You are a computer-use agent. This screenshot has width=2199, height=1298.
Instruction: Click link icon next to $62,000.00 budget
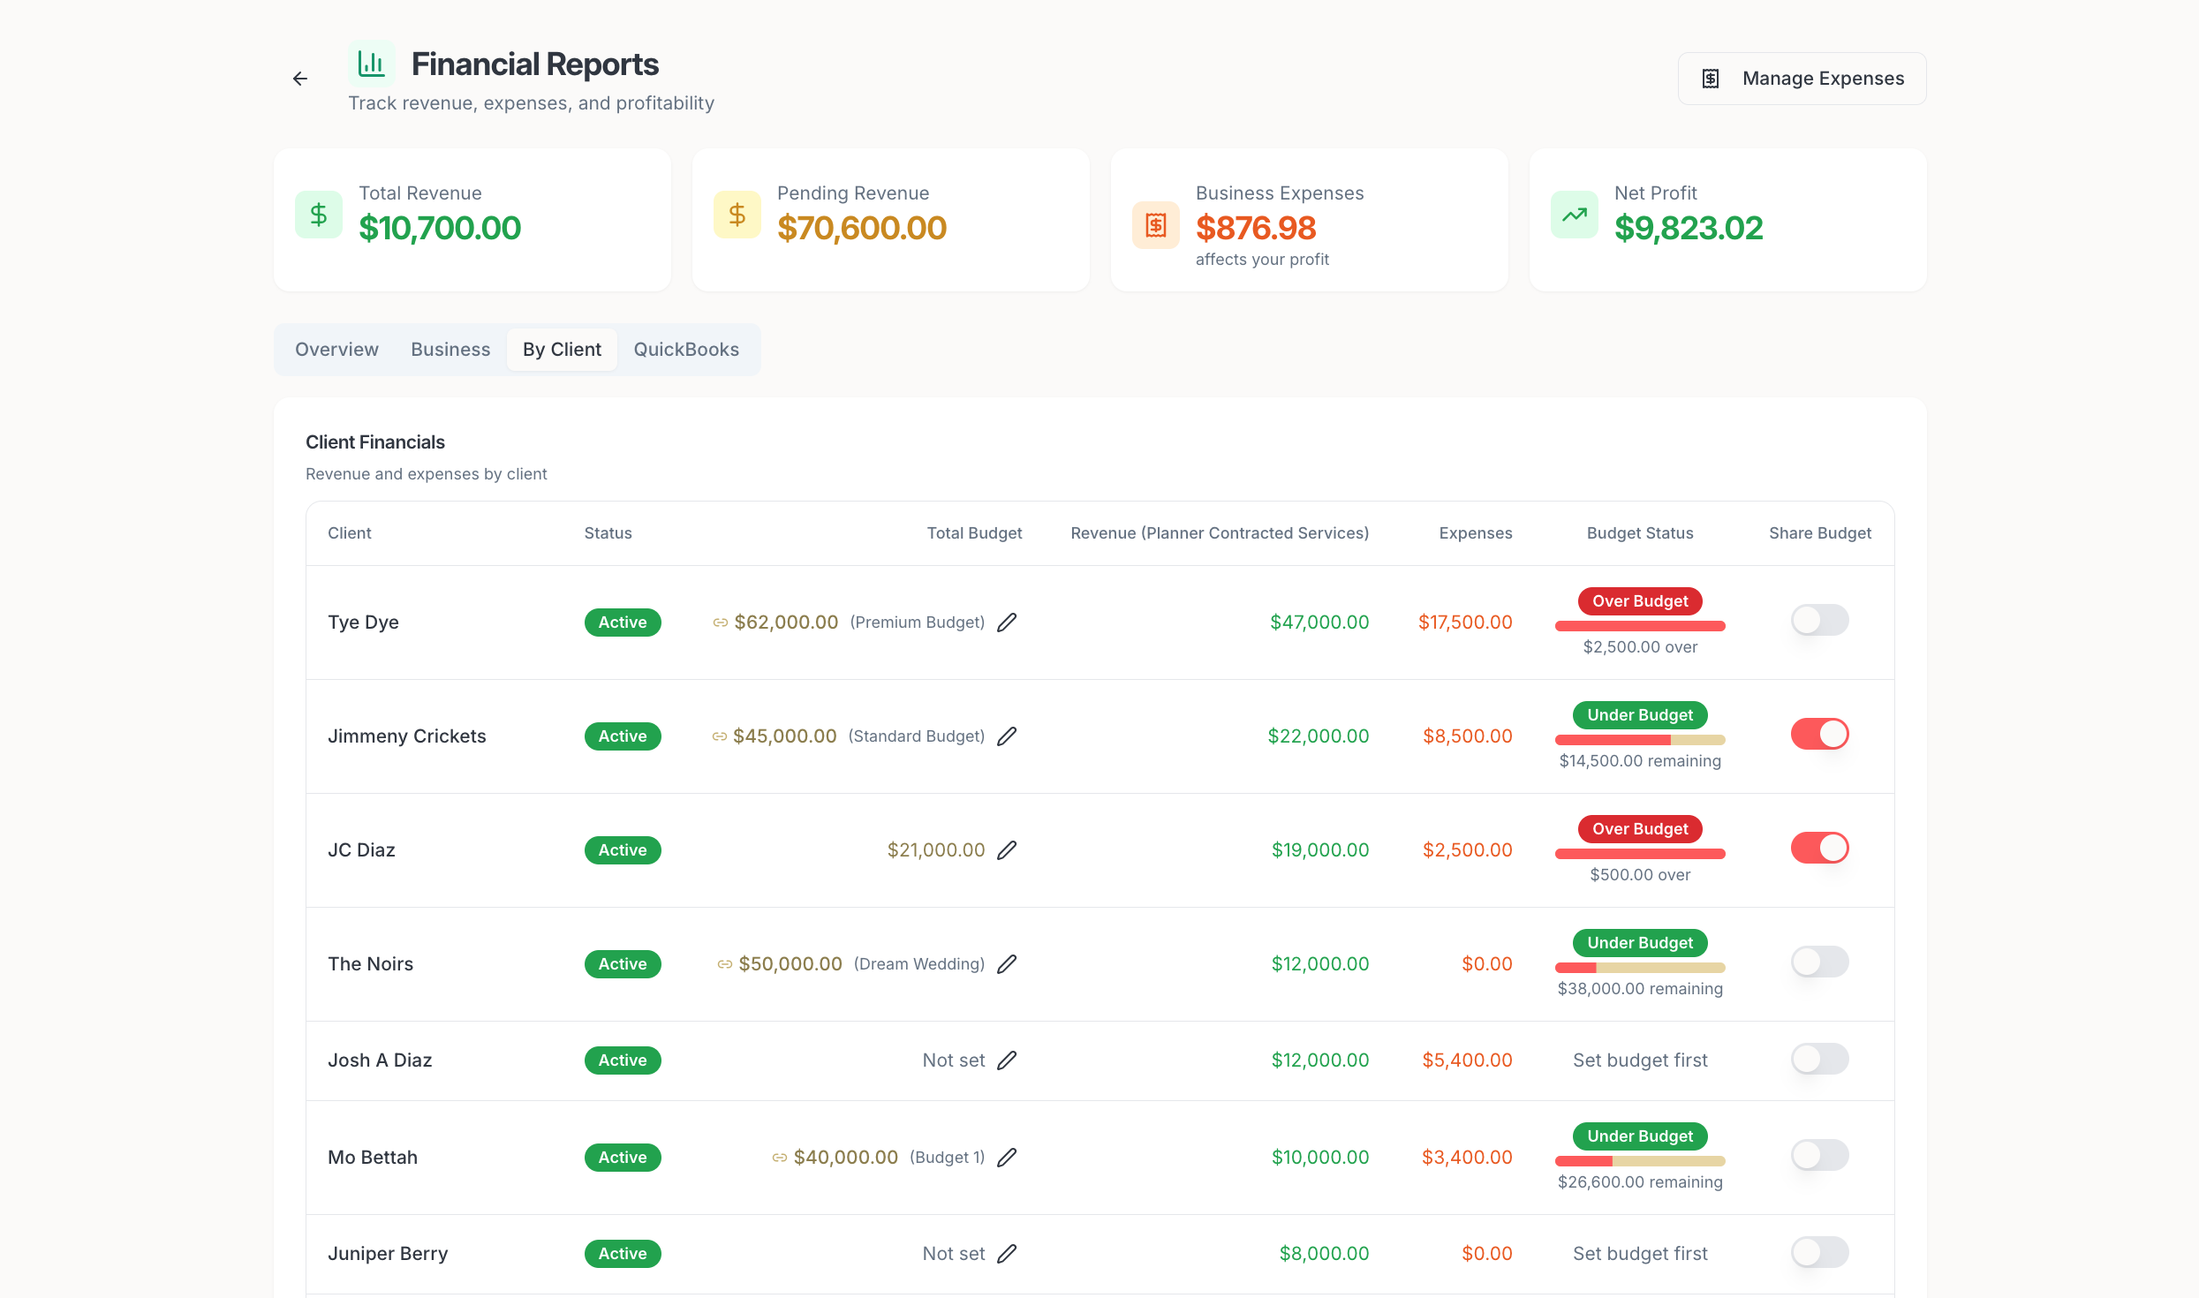[720, 623]
